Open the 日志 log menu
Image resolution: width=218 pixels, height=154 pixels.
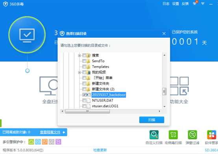(x=166, y=4)
